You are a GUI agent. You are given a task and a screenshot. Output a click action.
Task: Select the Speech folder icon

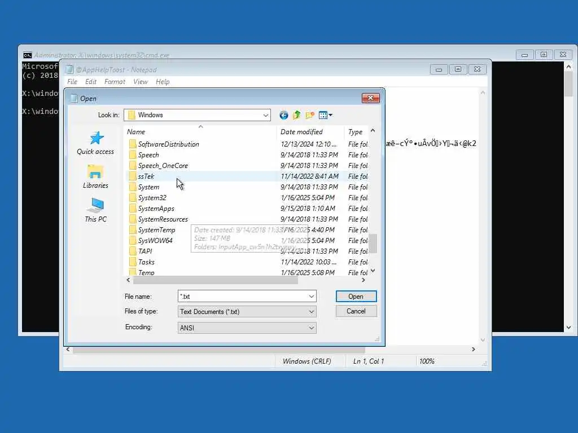(133, 155)
